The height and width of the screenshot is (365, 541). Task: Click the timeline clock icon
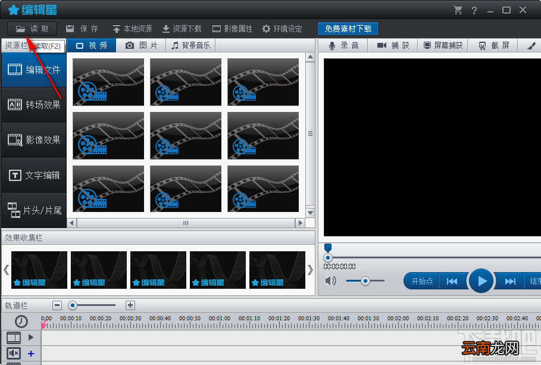coord(21,322)
